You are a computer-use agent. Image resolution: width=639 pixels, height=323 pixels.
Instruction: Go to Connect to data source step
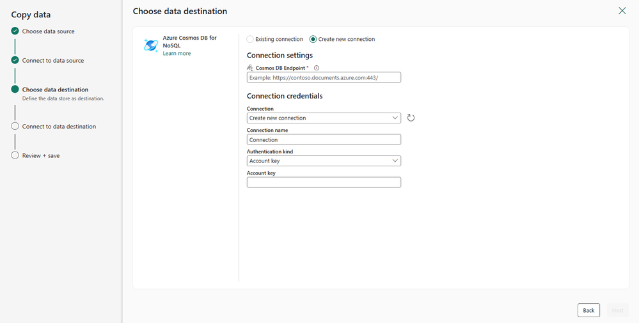tap(52, 60)
